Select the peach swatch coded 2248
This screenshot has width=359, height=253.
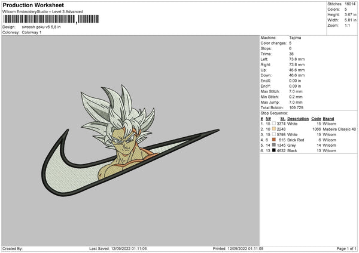(274, 129)
